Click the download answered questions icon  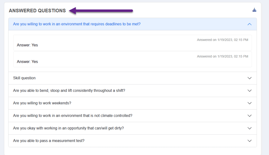254,9
